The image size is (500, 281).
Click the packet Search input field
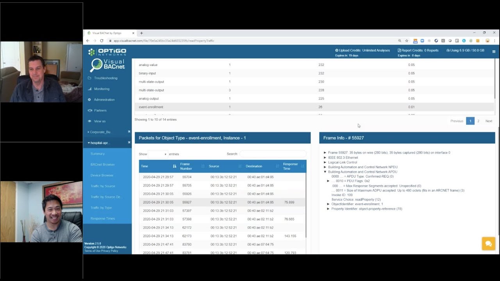tap(273, 154)
